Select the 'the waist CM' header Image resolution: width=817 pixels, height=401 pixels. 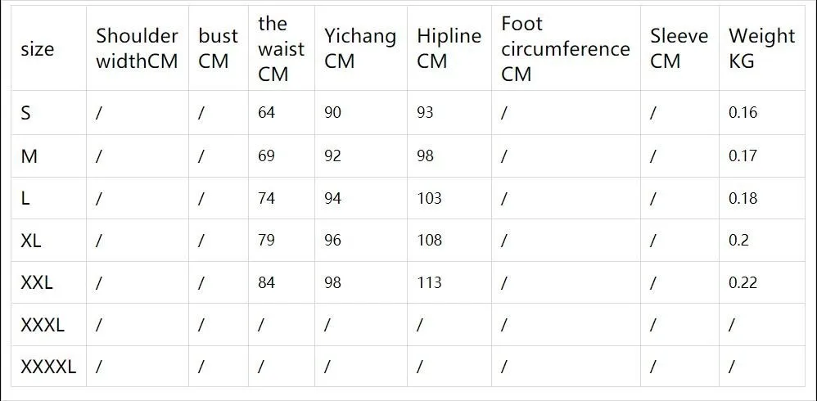[282, 48]
